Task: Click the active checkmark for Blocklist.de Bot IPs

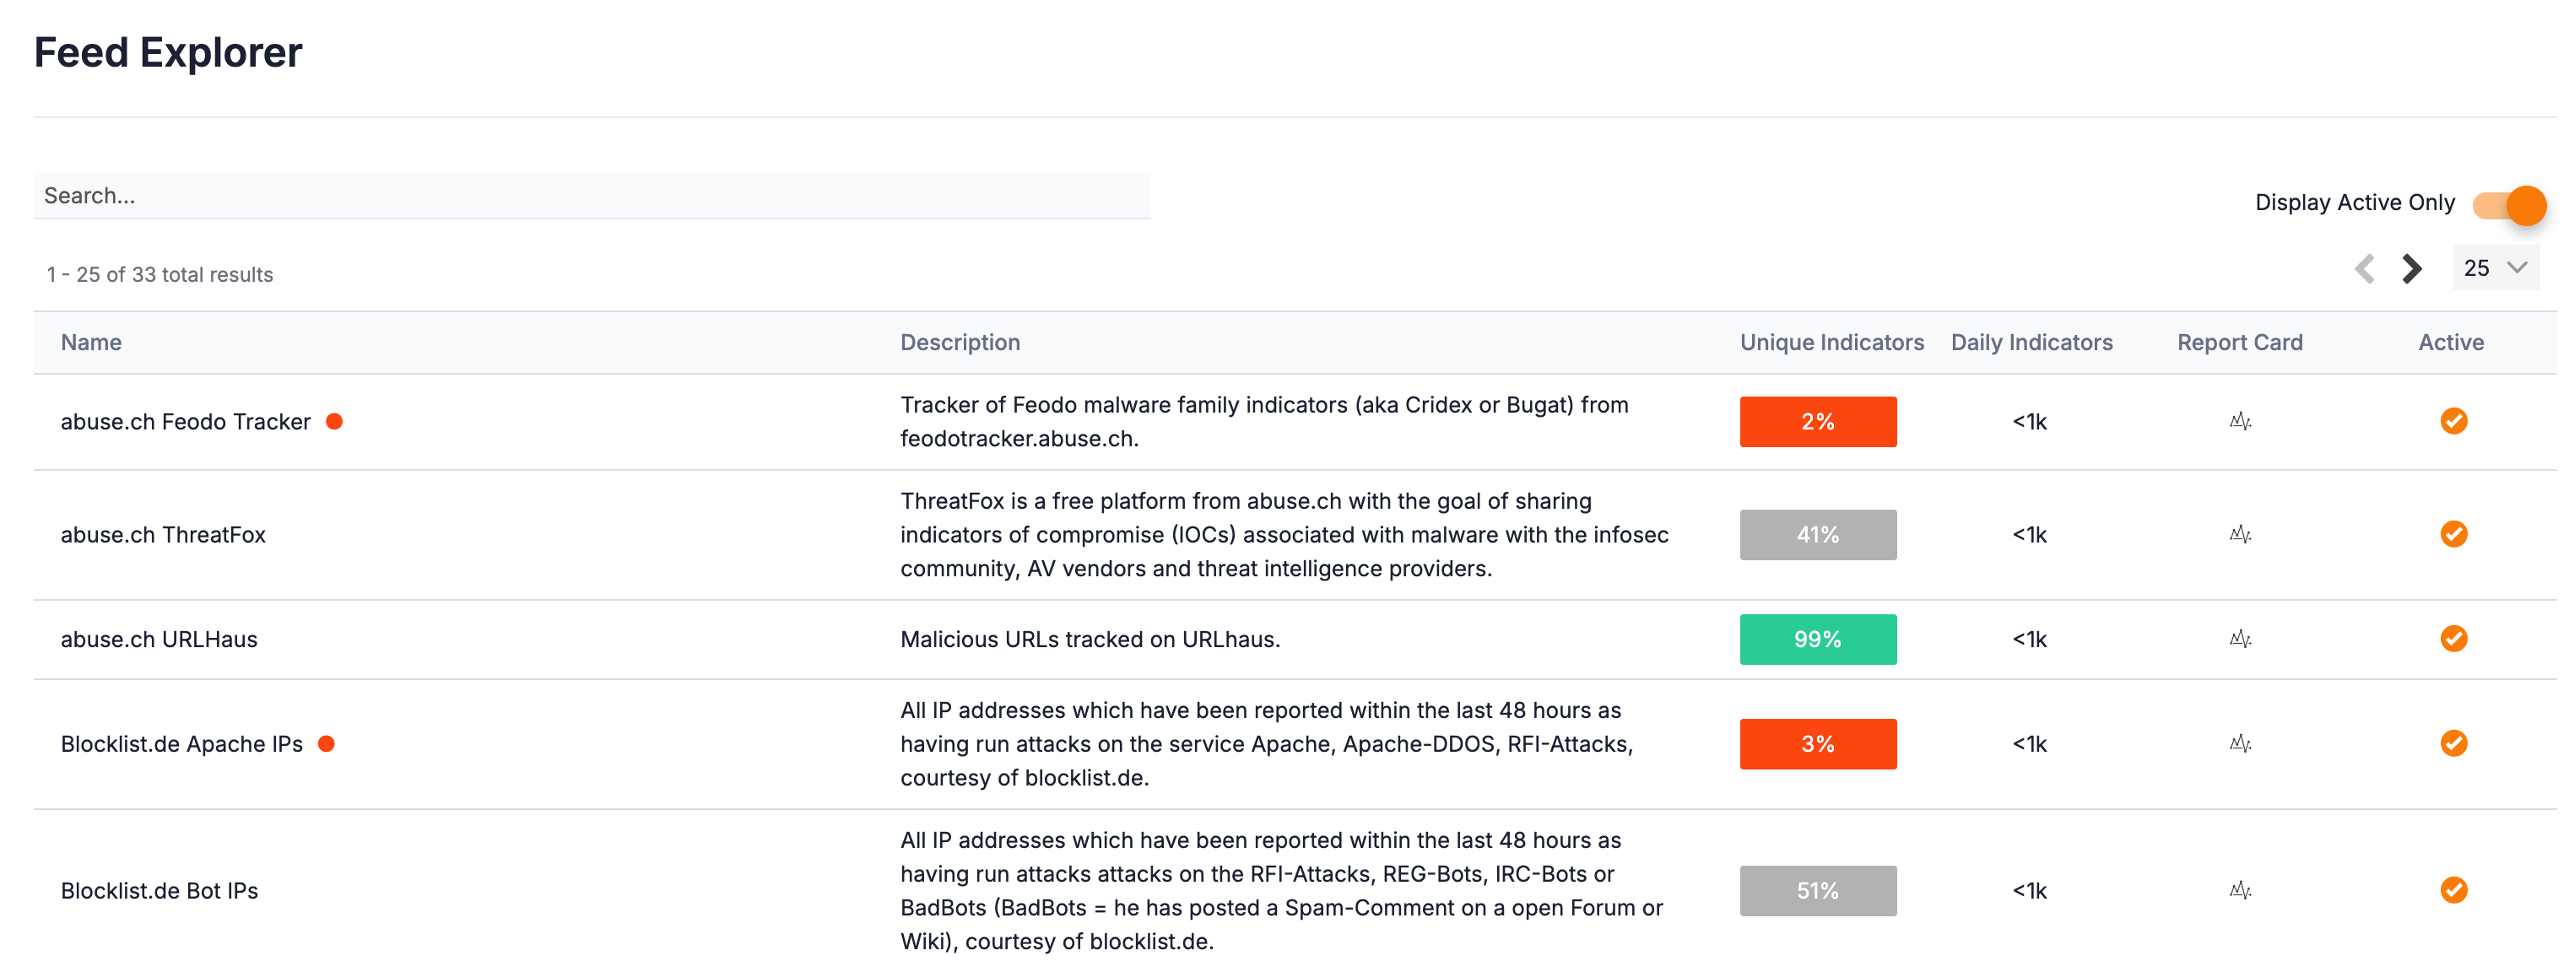Action: (2453, 890)
